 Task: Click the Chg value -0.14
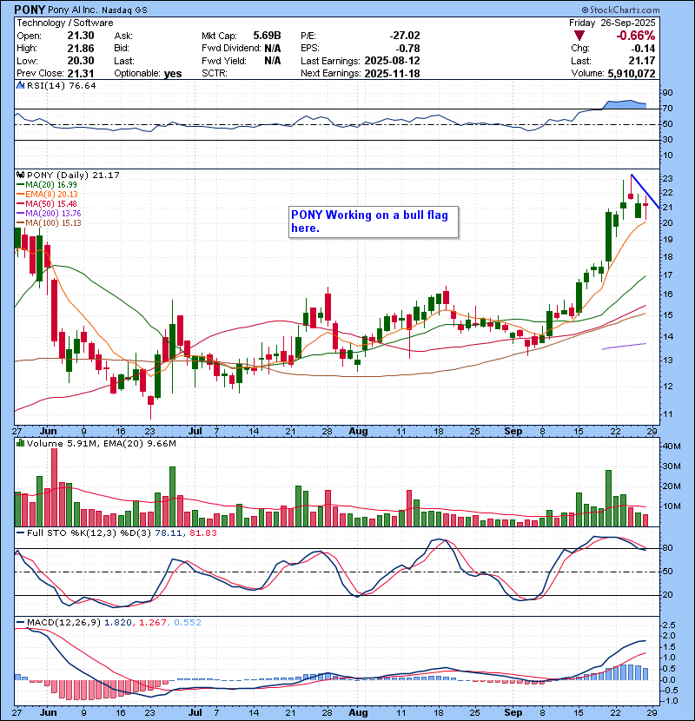pyautogui.click(x=643, y=49)
